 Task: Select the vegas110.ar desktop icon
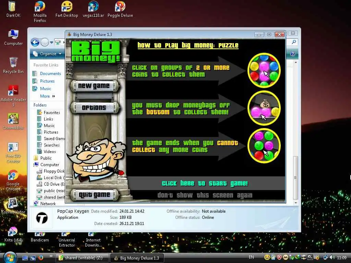point(93,9)
